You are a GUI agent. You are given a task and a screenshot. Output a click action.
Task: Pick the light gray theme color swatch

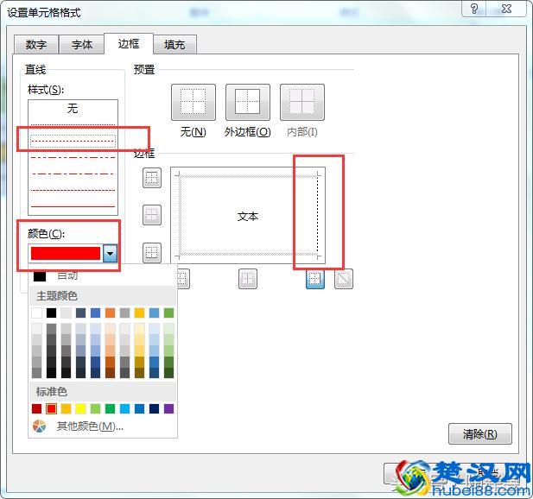pyautogui.click(x=66, y=313)
